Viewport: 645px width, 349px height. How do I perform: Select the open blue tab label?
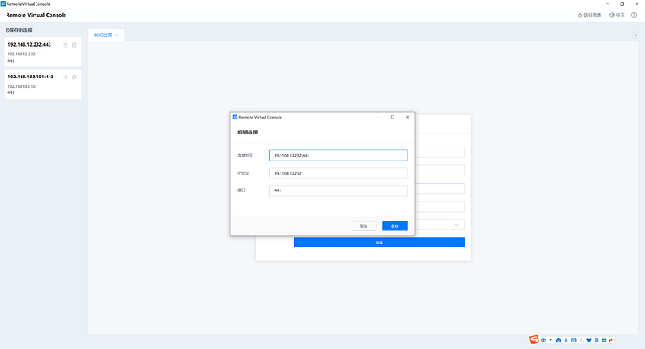[103, 35]
